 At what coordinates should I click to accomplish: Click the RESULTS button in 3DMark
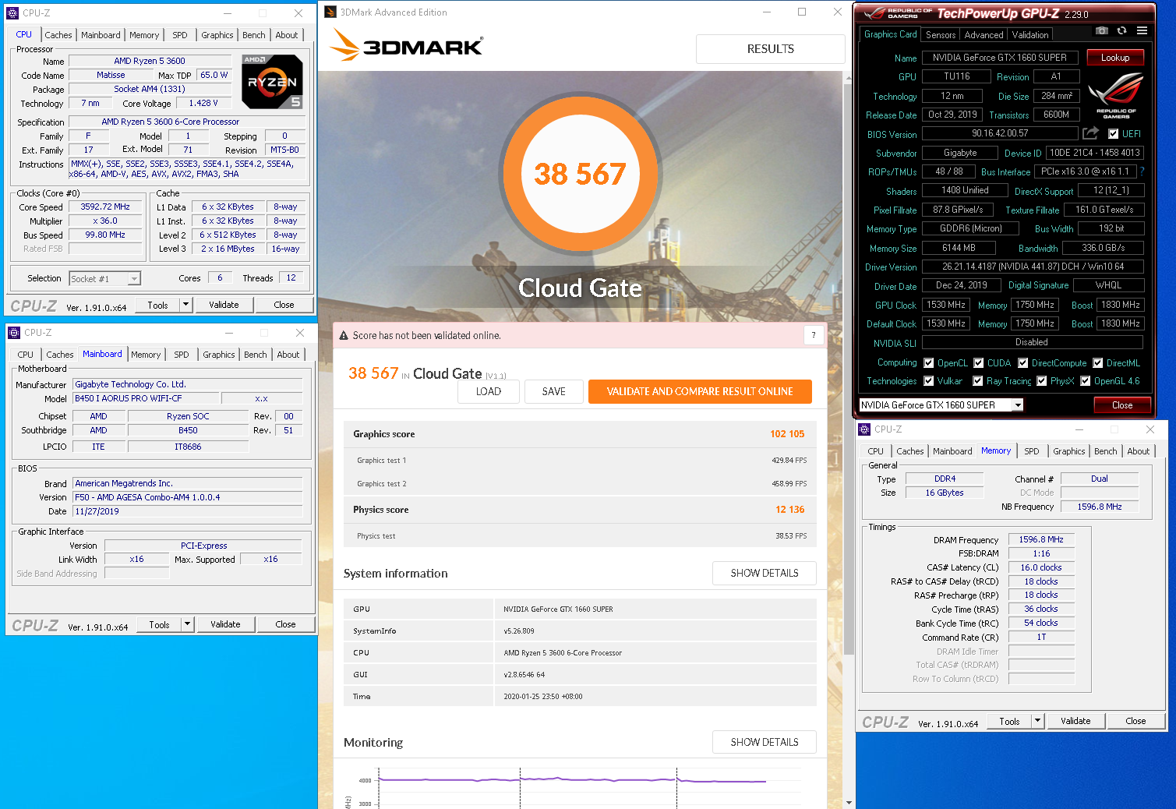[771, 48]
